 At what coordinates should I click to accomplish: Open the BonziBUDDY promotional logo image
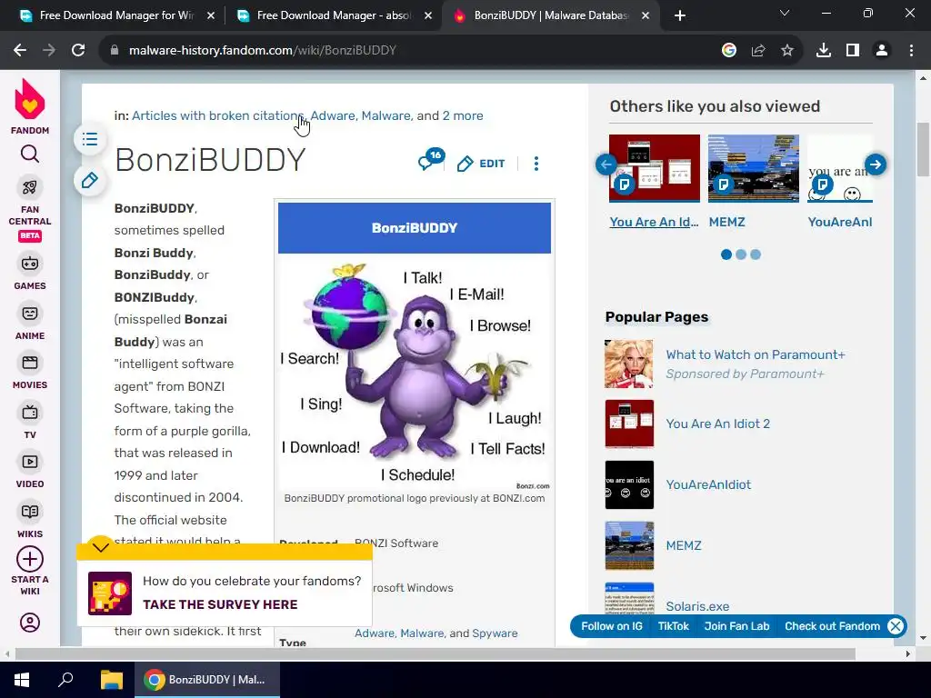click(x=415, y=373)
